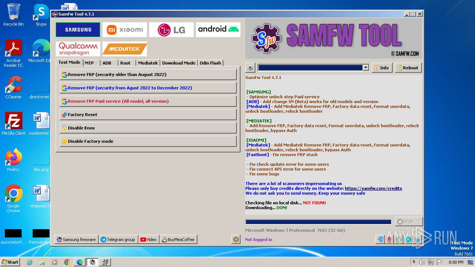Click the teal user account icon

(408, 240)
